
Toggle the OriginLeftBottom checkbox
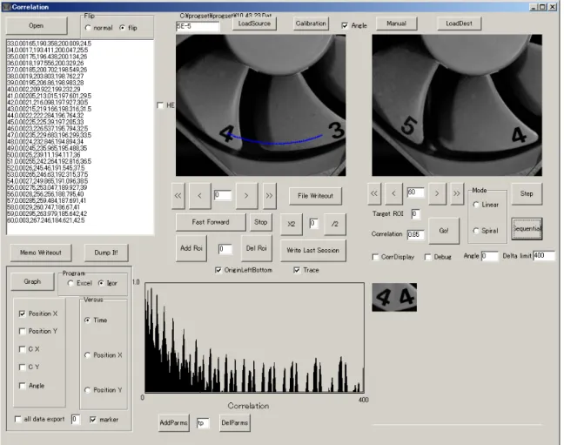point(218,270)
